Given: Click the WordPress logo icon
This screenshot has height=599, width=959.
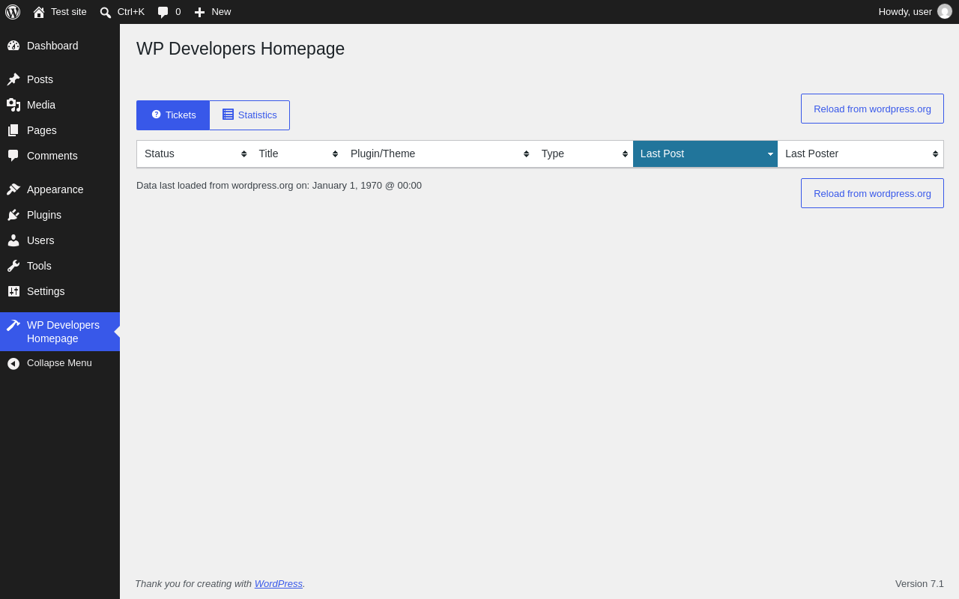Looking at the screenshot, I should [13, 12].
